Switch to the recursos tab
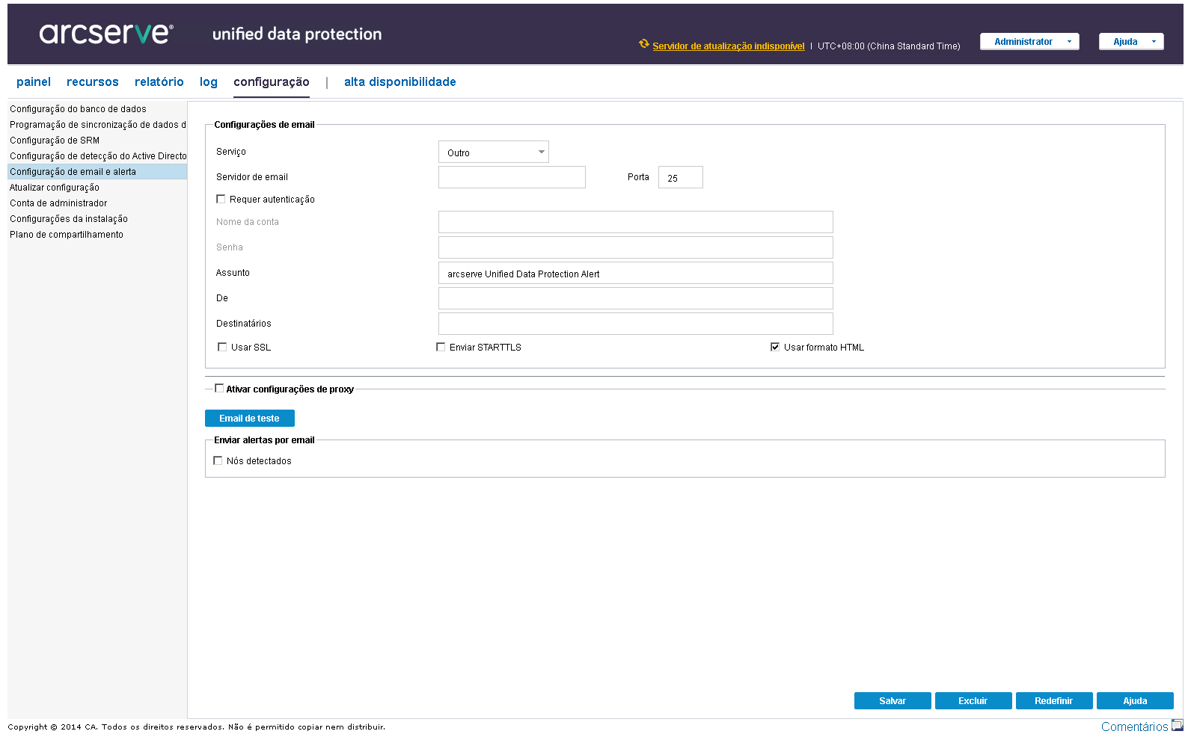1191x734 pixels. pyautogui.click(x=92, y=82)
